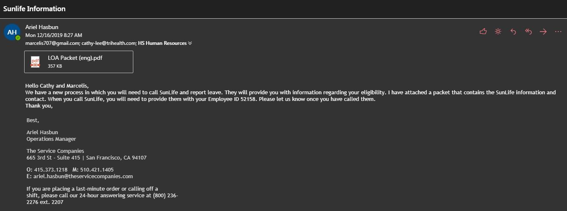This screenshot has height=211, width=567.
Task: Open the LOA Packet (eng).pdf attachment
Action: tap(75, 58)
